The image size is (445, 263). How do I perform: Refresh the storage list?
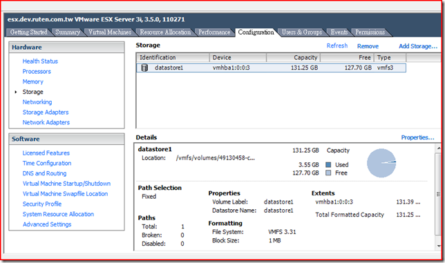pyautogui.click(x=337, y=46)
